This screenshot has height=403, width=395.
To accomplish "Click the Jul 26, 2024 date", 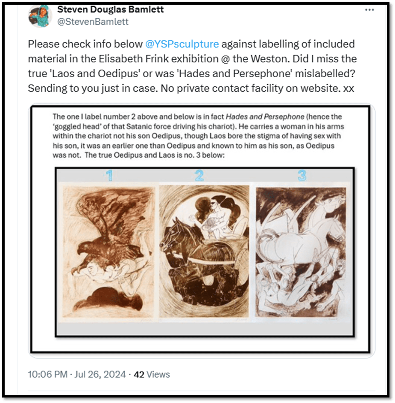I will coord(100,374).
